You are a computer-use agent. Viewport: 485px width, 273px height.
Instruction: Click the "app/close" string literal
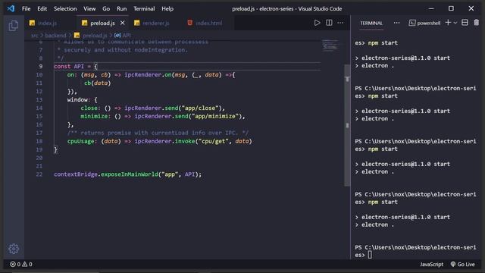pyautogui.click(x=200, y=108)
